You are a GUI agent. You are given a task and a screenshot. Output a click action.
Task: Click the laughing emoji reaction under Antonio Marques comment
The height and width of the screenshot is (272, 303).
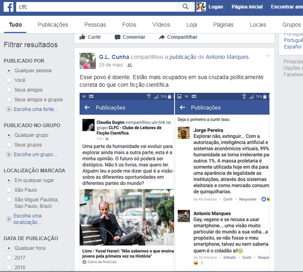coord(196,263)
